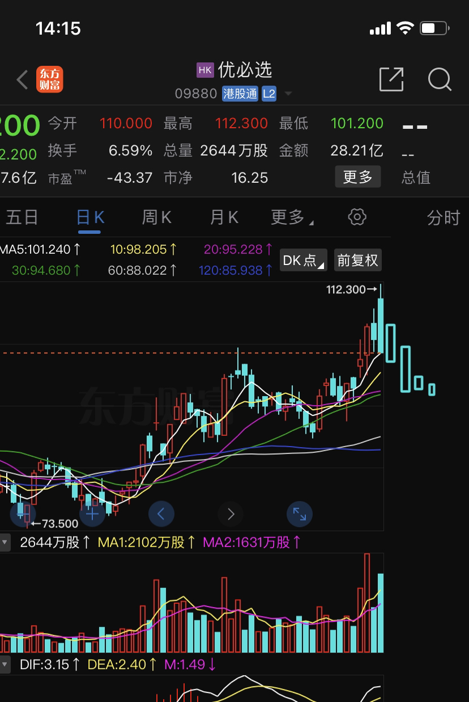469x702 pixels.
Task: Shift the chart left with the circular arrow
Action: (x=161, y=514)
